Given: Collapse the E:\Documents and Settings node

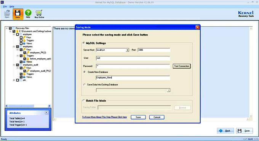Looking at the screenshot, I should [x=10, y=31].
